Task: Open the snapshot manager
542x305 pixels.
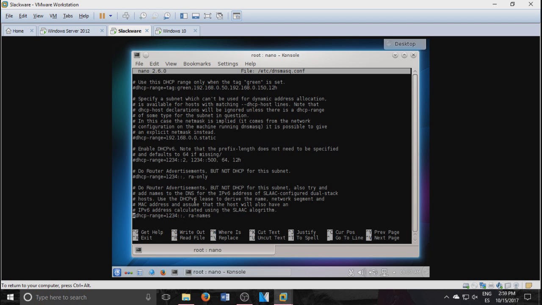Action: click(x=167, y=16)
